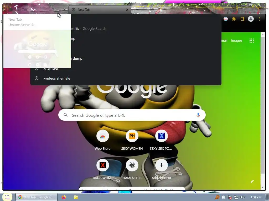Click the magnifier icon in search box
Screen dimensions: 269x201
(65, 115)
